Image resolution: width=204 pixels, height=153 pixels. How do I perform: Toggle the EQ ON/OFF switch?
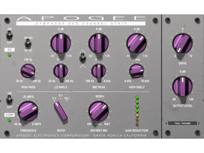pos(9,35)
